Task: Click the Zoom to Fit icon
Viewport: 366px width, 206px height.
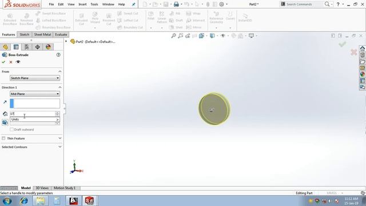Action: click(x=174, y=35)
